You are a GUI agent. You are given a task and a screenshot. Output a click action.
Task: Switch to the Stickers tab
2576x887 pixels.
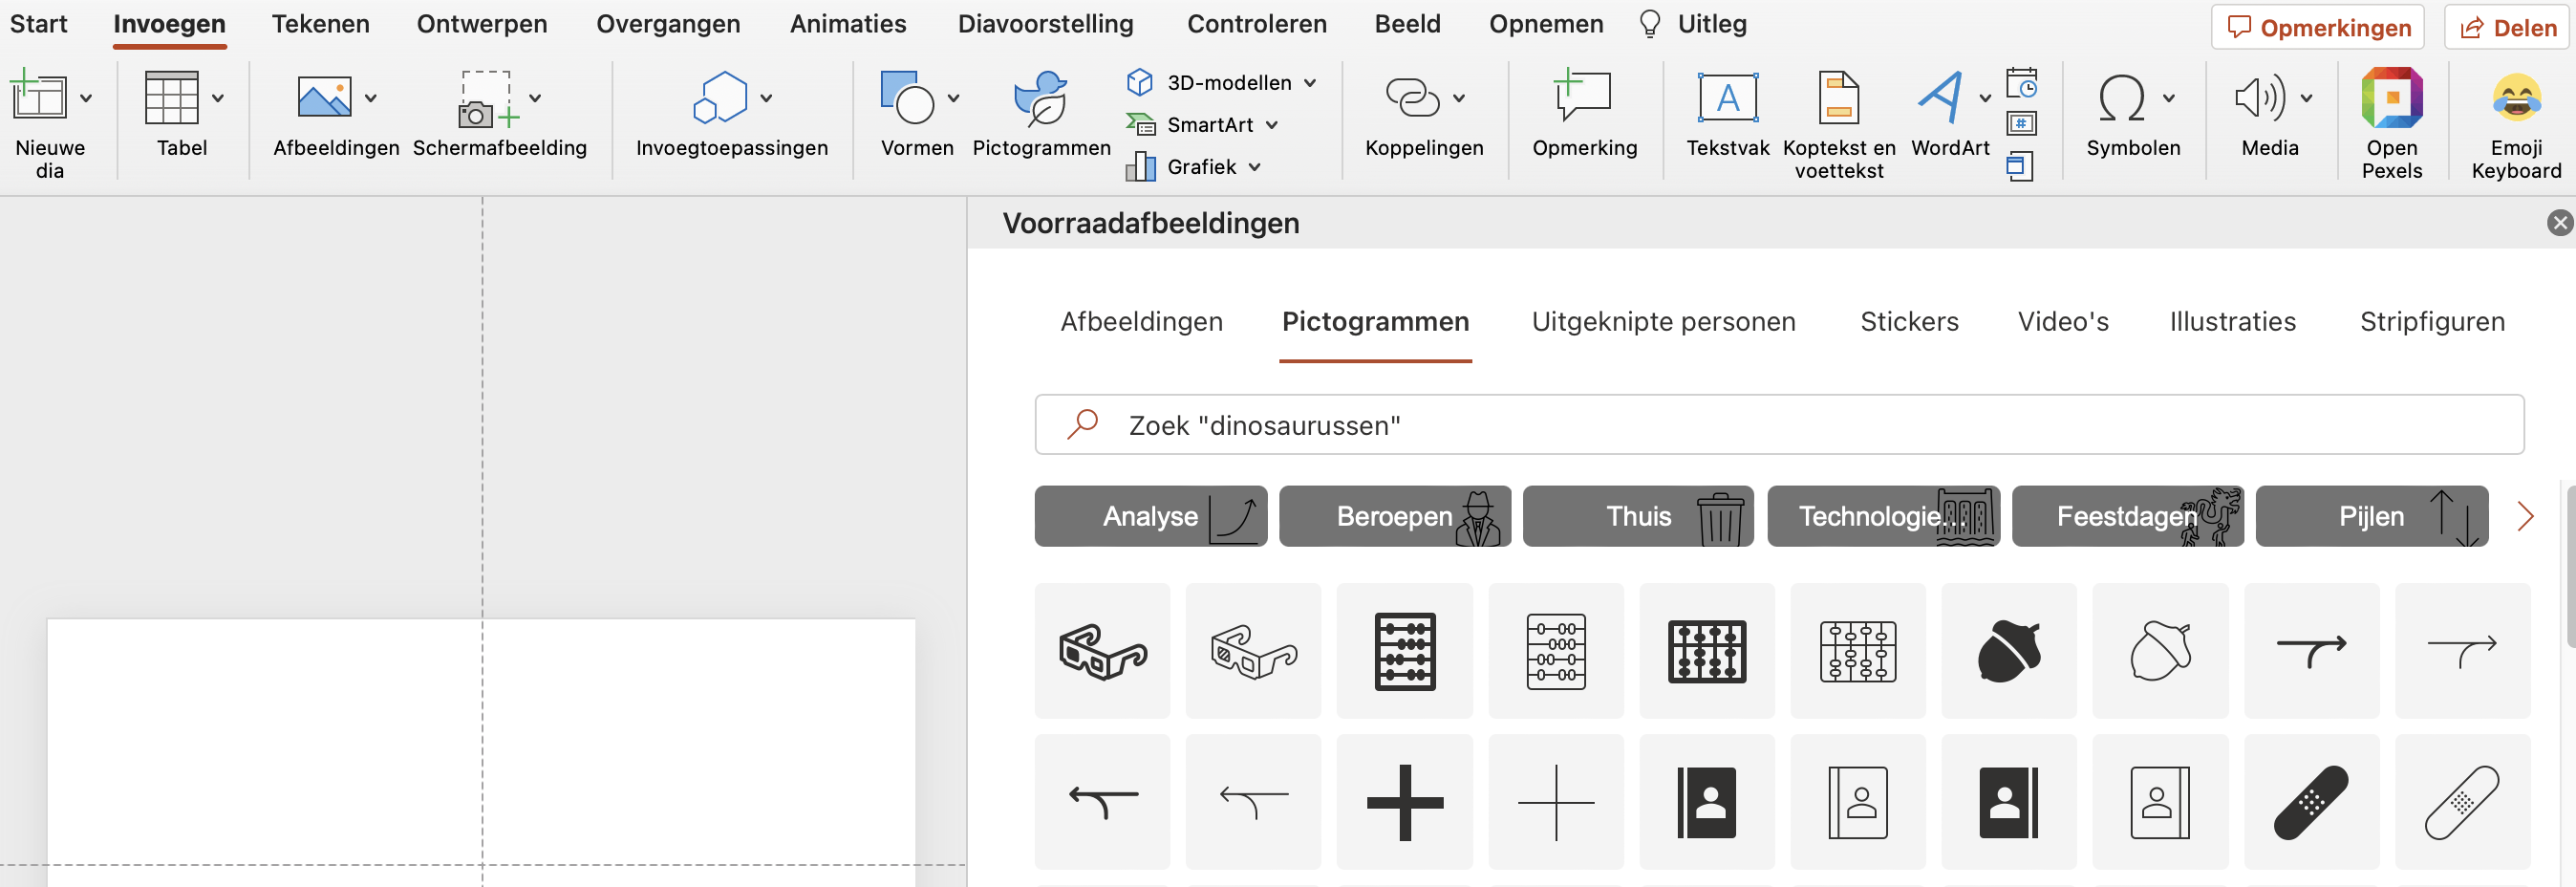tap(1908, 321)
